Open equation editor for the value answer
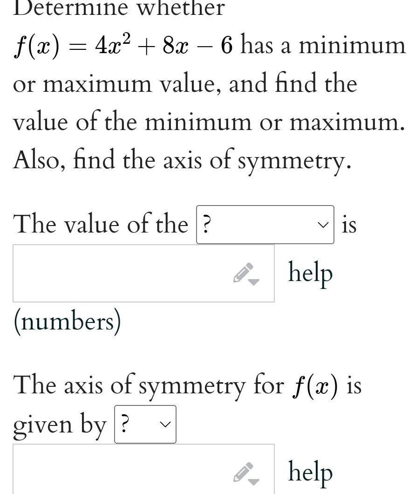The height and width of the screenshot is (494, 408). click(243, 274)
